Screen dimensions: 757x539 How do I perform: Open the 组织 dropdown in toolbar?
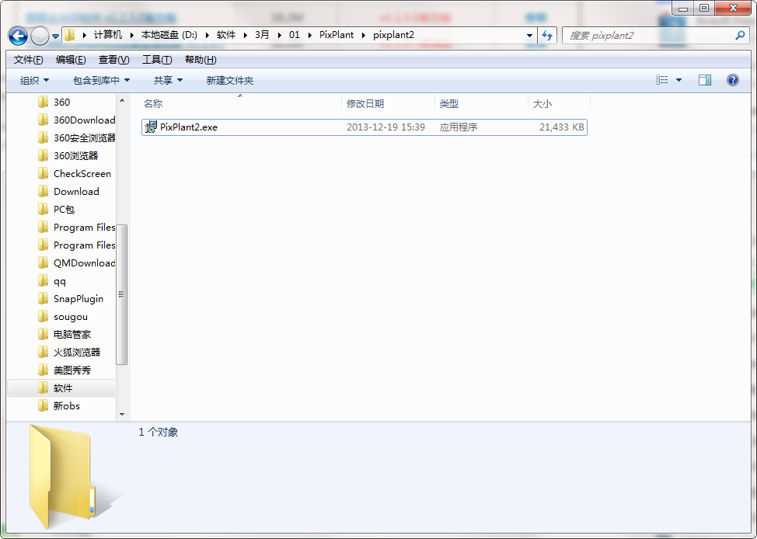point(34,81)
